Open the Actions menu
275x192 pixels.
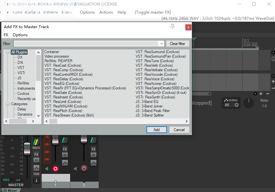[x=106, y=12]
